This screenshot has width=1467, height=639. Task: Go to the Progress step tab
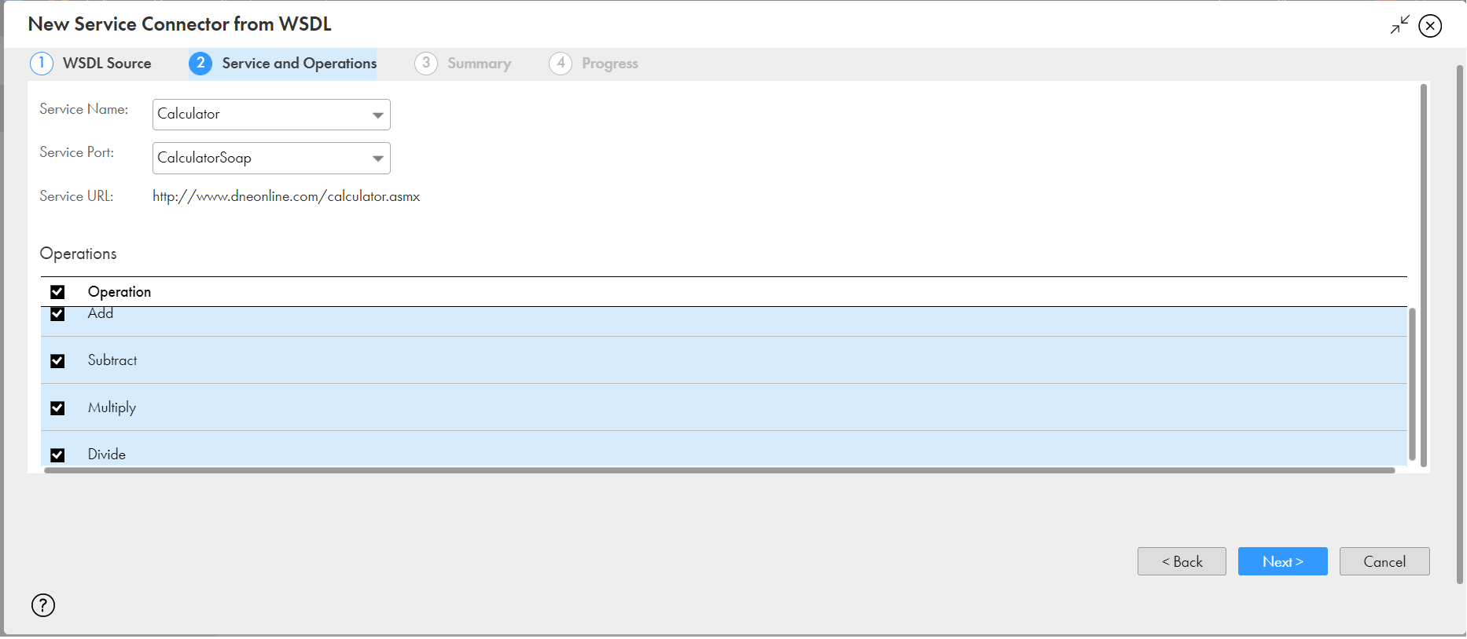594,63
